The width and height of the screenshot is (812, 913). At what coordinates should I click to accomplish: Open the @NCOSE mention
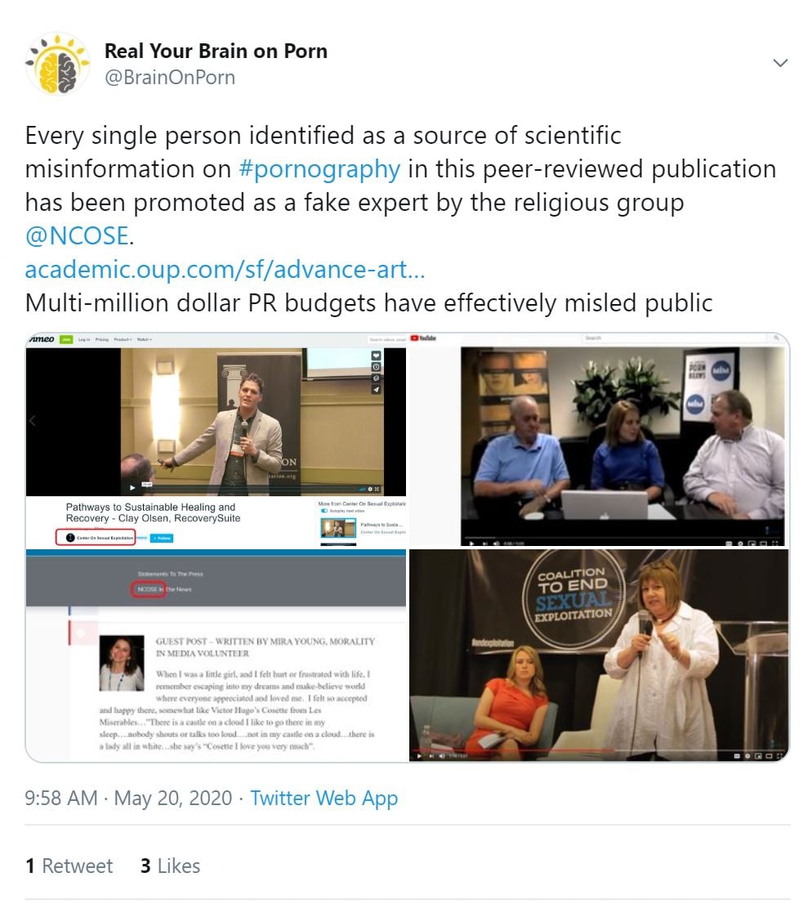tap(78, 236)
